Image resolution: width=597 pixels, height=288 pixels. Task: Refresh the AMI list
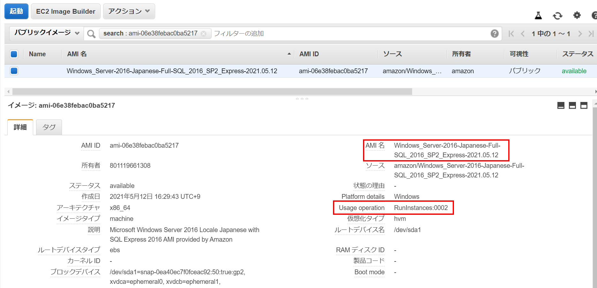point(557,15)
